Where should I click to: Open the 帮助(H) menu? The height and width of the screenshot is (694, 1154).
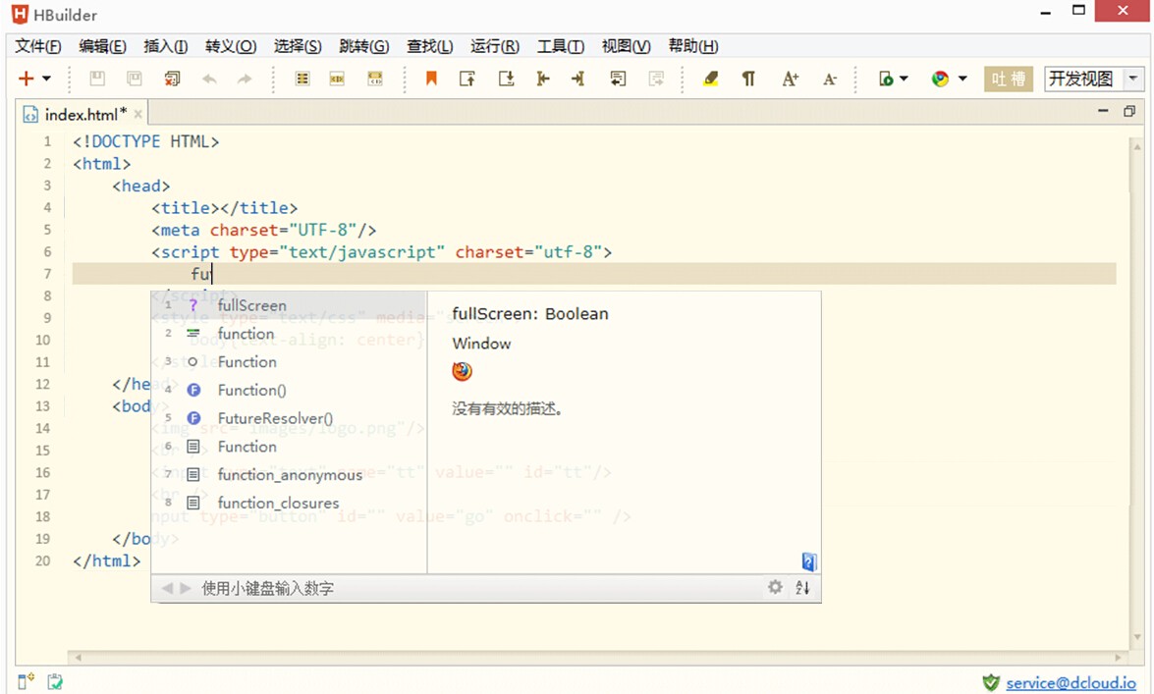pyautogui.click(x=693, y=45)
